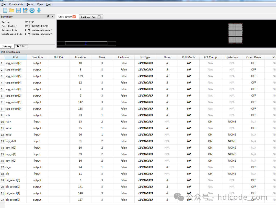
Task: Click the Save As pencil-disk icon
Action: pyautogui.click(x=25, y=11)
